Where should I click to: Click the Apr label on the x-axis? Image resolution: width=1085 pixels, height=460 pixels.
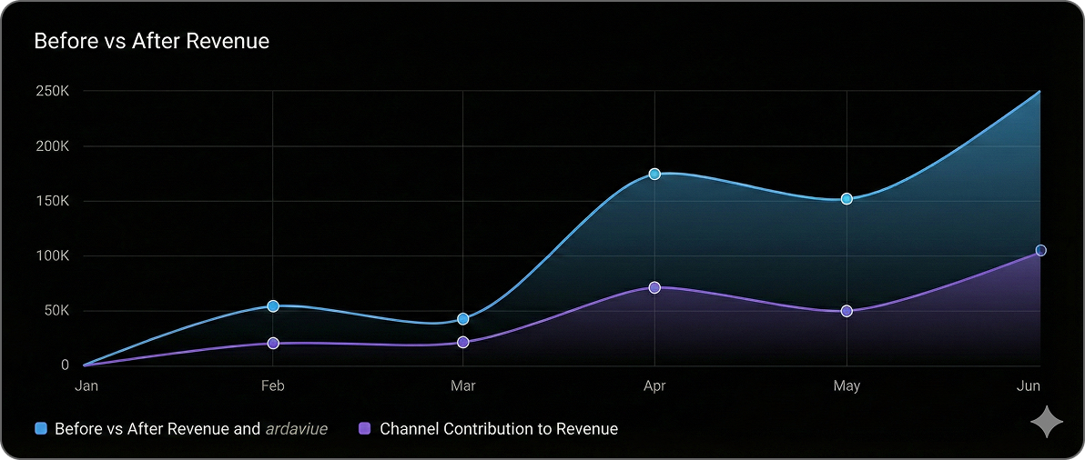click(x=654, y=386)
